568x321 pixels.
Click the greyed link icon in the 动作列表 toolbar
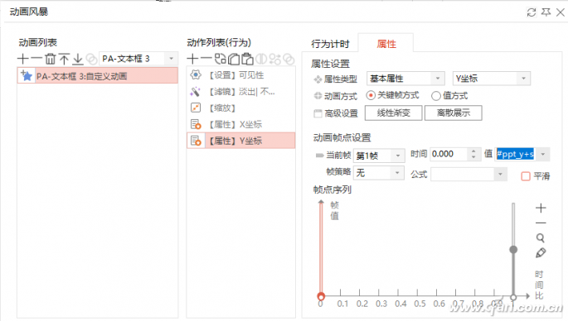pyautogui.click(x=289, y=59)
